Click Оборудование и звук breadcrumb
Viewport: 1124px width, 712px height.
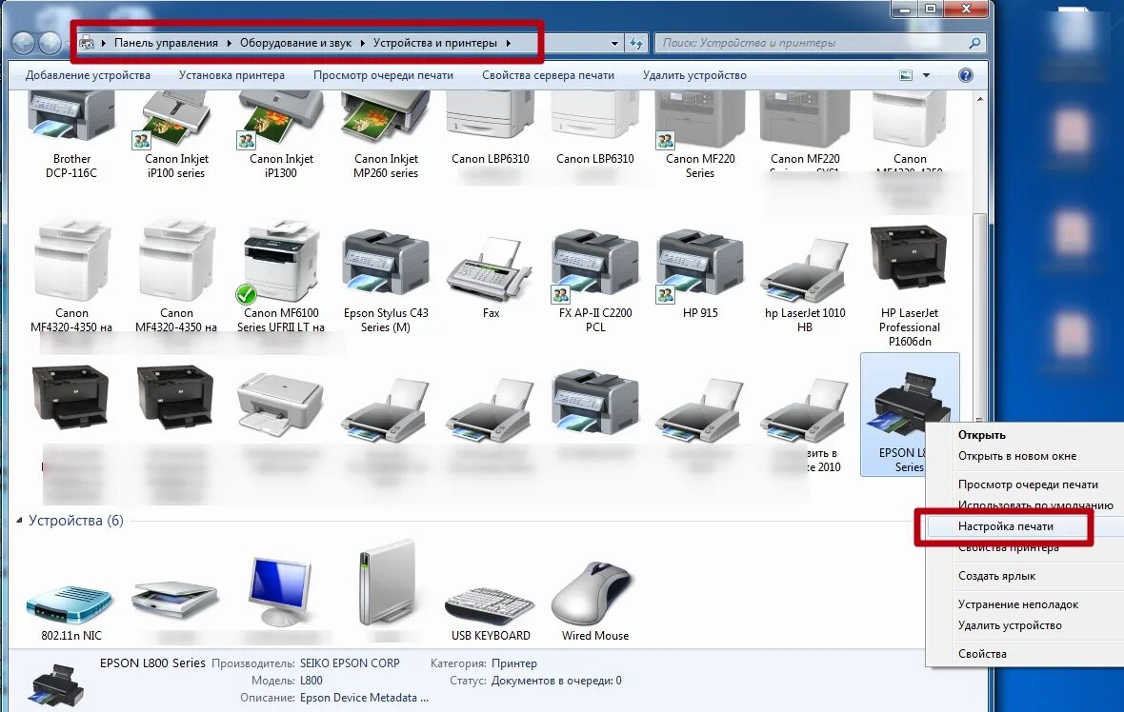(295, 43)
